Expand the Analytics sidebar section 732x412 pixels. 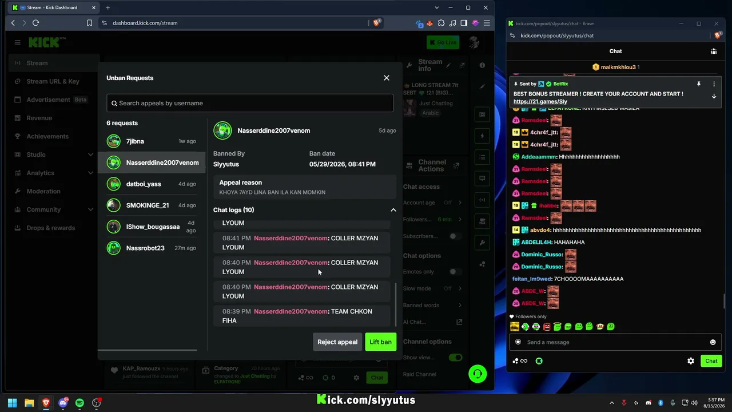(54, 173)
